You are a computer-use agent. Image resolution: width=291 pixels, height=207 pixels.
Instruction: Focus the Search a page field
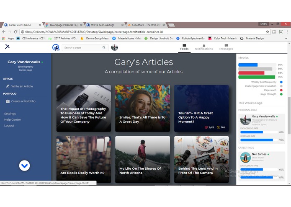[85, 47]
